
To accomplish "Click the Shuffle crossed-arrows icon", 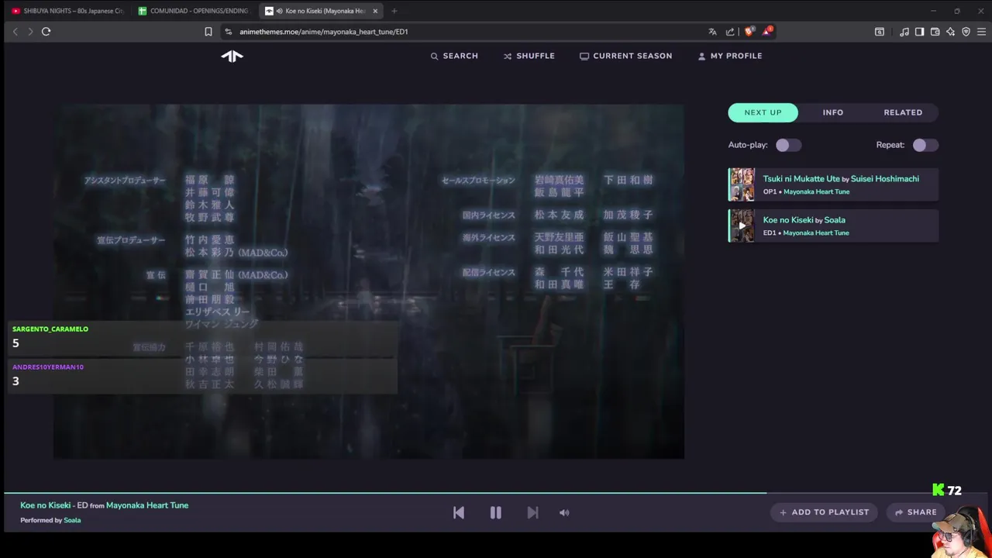I will tap(508, 56).
